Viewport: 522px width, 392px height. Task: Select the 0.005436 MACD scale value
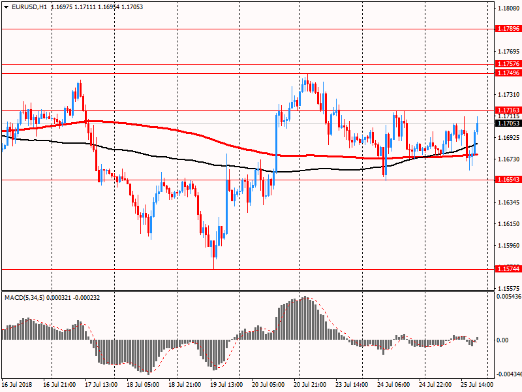coord(509,297)
